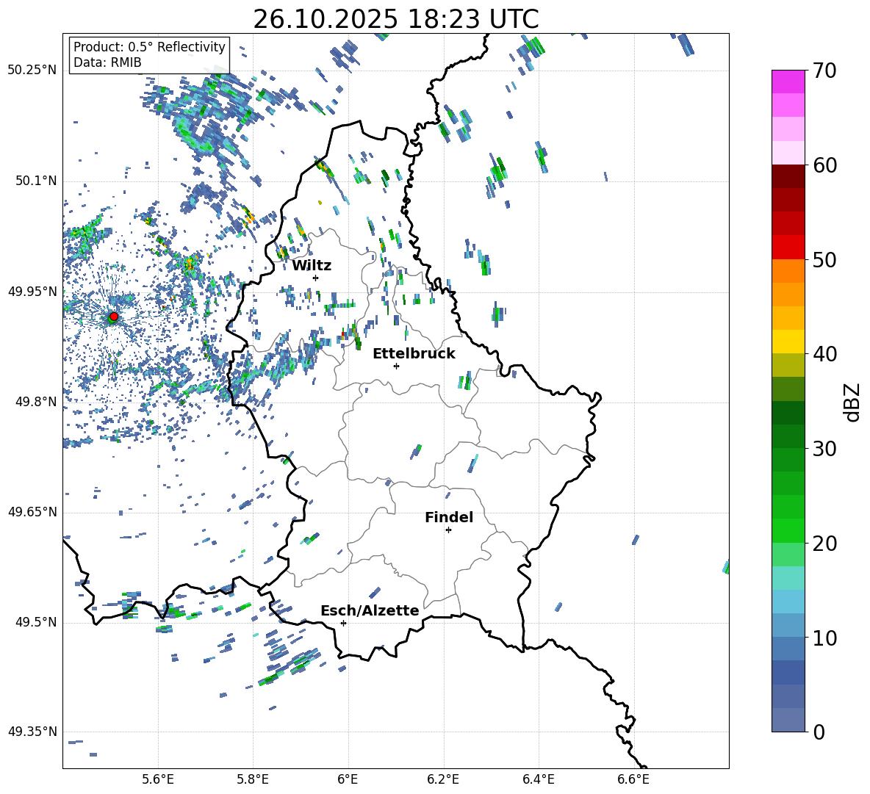Select the Ettelbruck station label

tap(414, 353)
